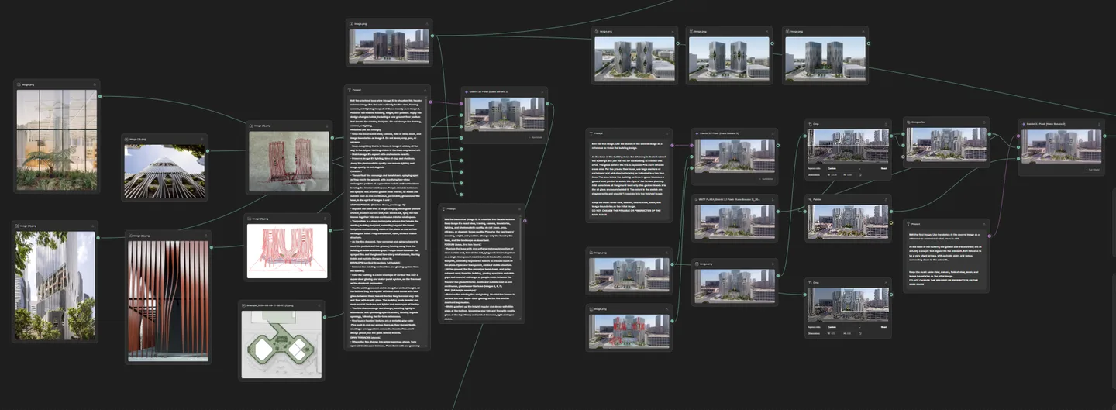Click the Compositor node title icon
Image resolution: width=1116 pixels, height=410 pixels.
(908, 122)
